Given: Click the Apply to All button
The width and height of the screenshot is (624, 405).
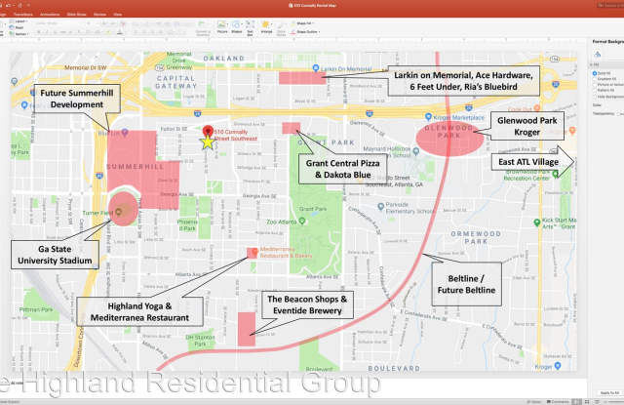Looking at the screenshot, I should 609,392.
